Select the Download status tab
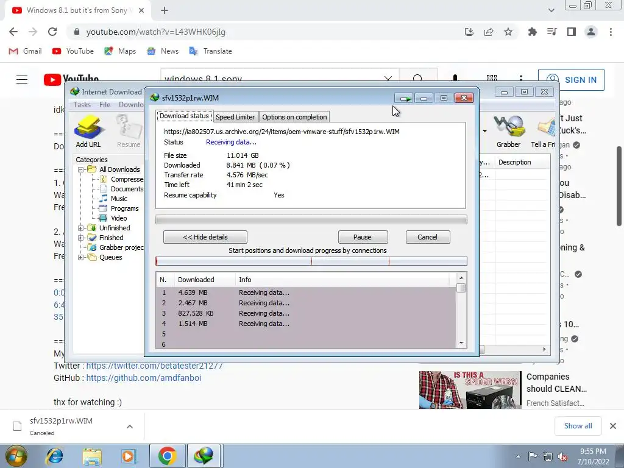 (184, 116)
